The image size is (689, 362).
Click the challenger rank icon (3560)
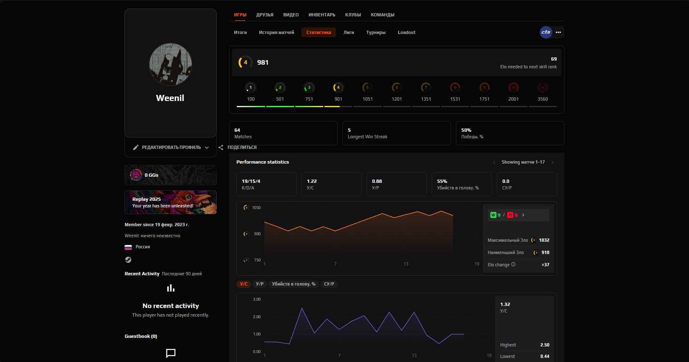click(543, 88)
